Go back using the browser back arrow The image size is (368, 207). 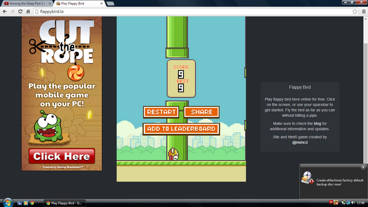click(x=5, y=11)
